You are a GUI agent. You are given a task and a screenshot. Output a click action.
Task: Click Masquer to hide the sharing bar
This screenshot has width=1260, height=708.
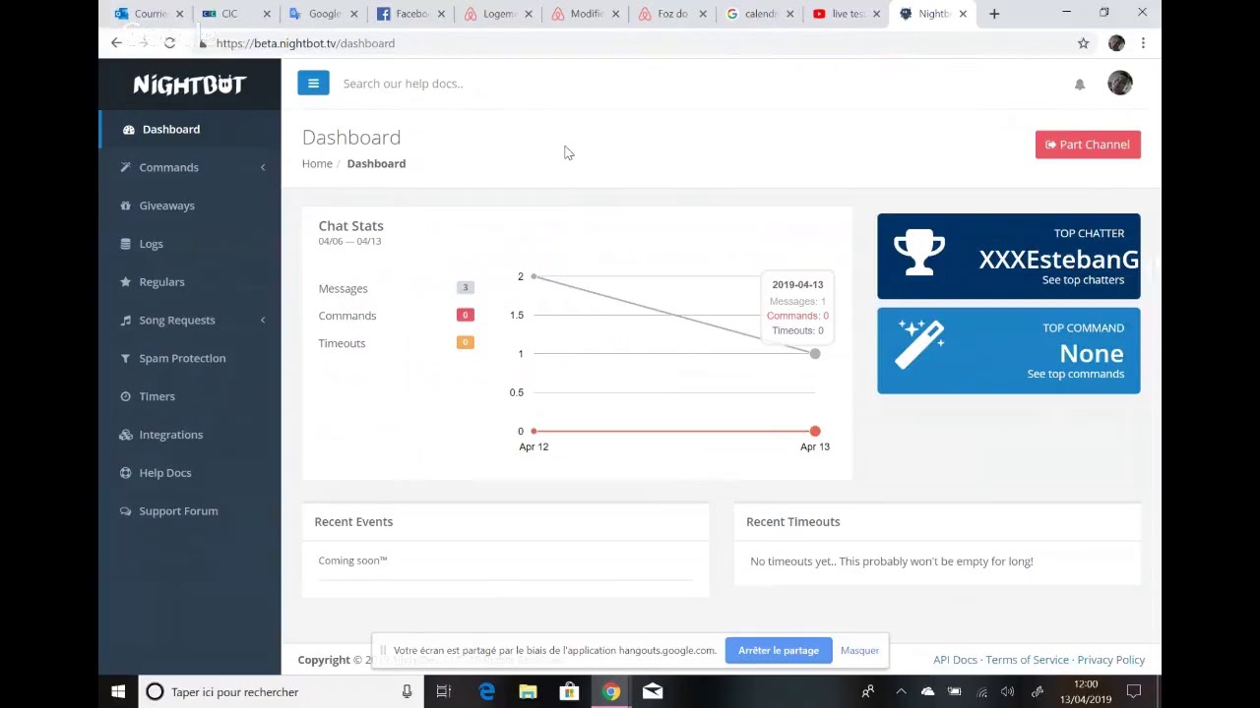pyautogui.click(x=859, y=650)
